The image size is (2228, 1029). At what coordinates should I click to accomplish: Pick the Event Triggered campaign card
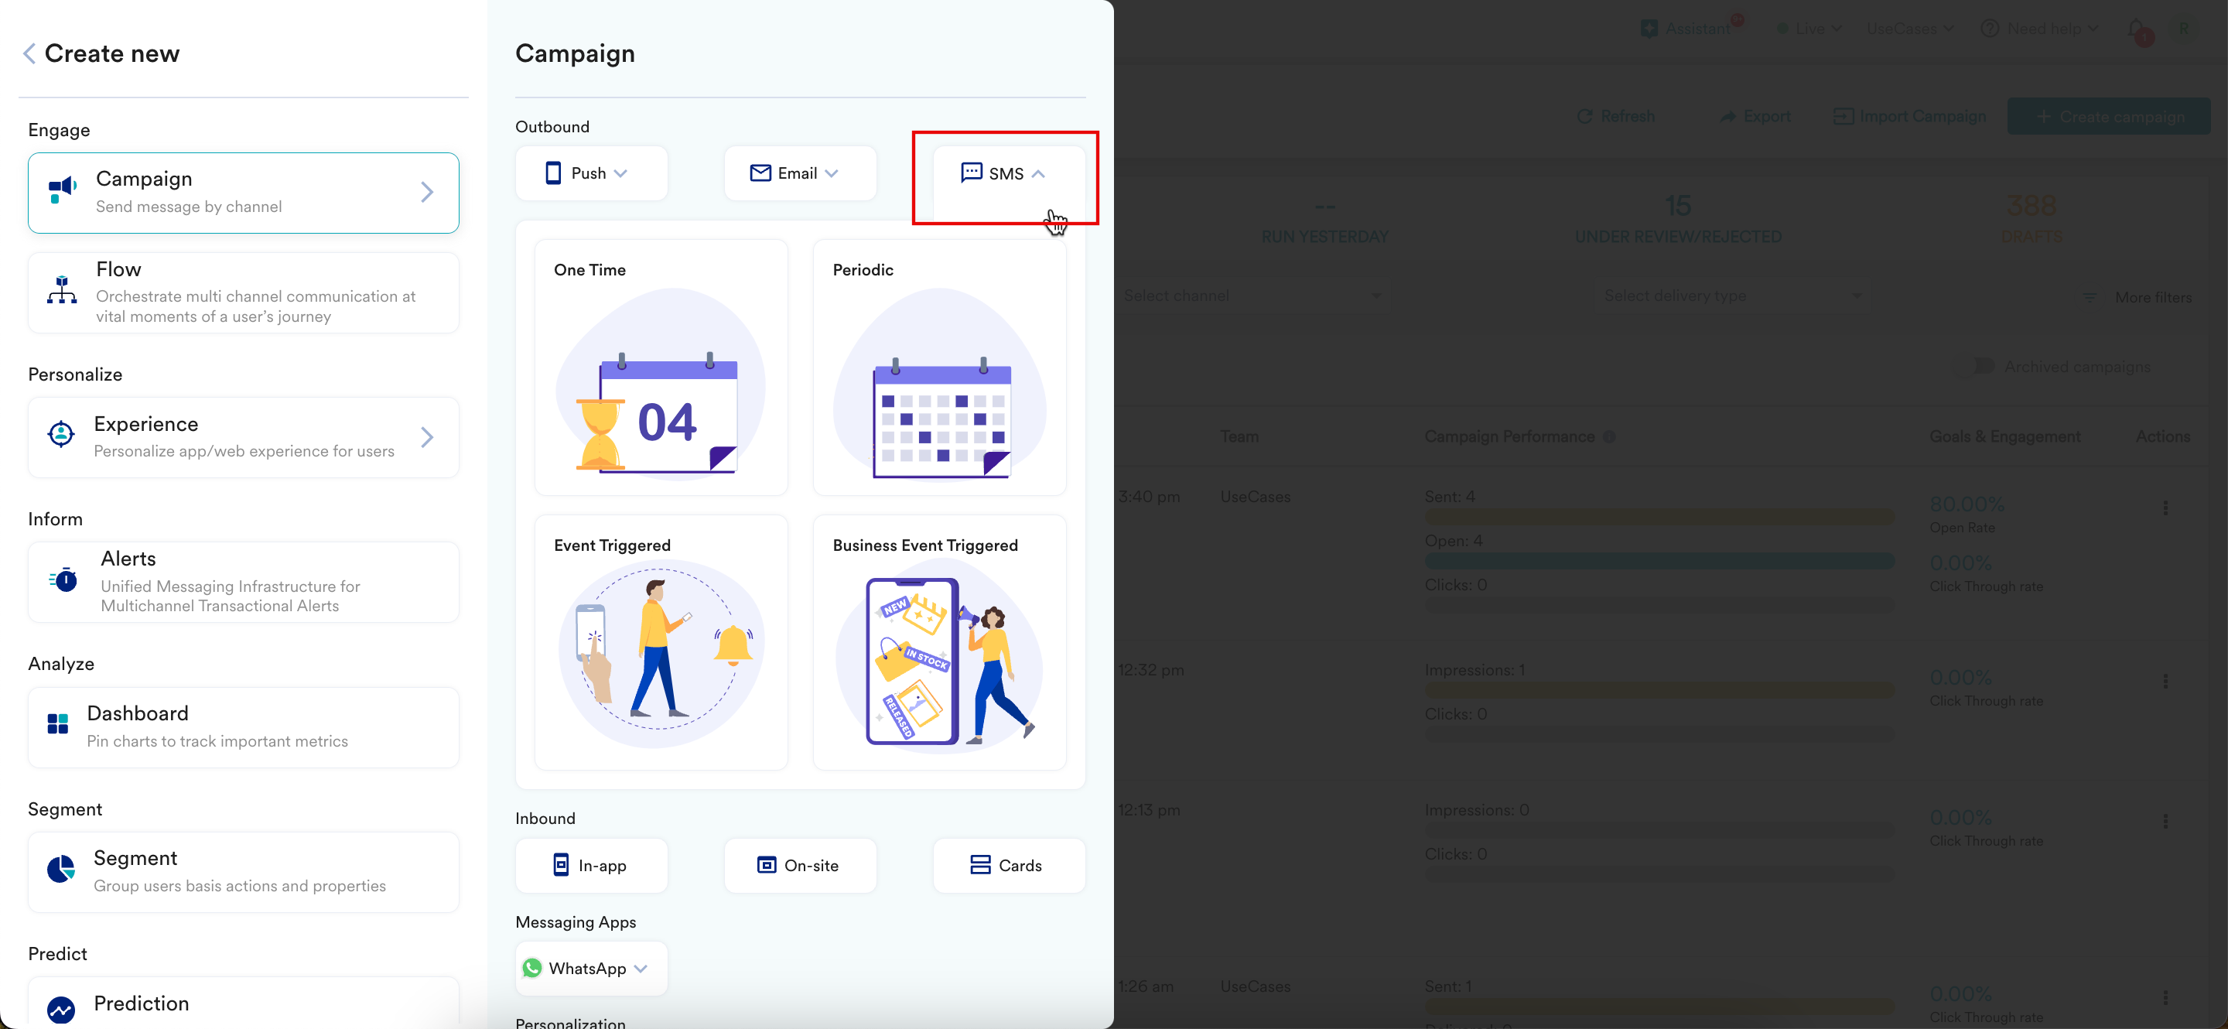pos(661,641)
